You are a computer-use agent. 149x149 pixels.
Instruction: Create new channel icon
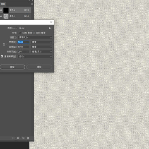point(23,138)
